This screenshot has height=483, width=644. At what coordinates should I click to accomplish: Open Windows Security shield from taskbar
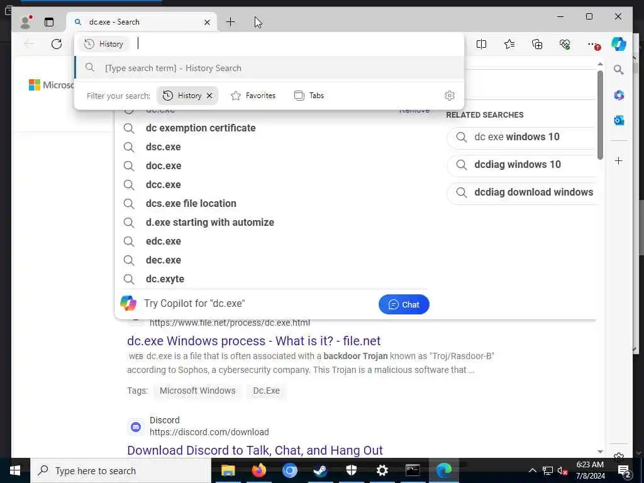coord(351,470)
